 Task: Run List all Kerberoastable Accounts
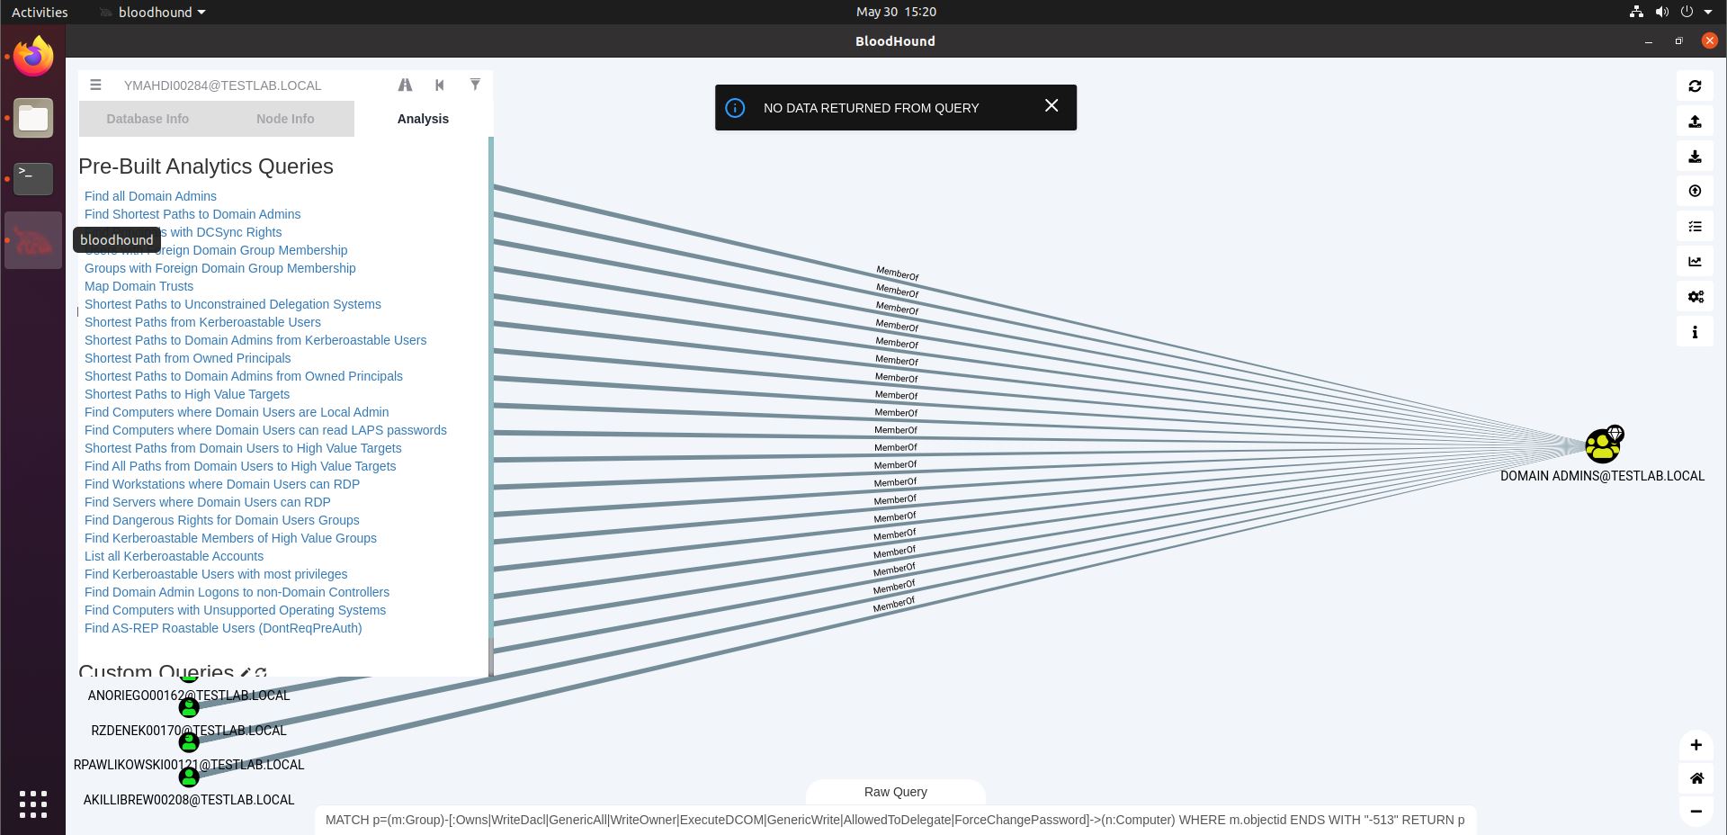[x=174, y=556]
